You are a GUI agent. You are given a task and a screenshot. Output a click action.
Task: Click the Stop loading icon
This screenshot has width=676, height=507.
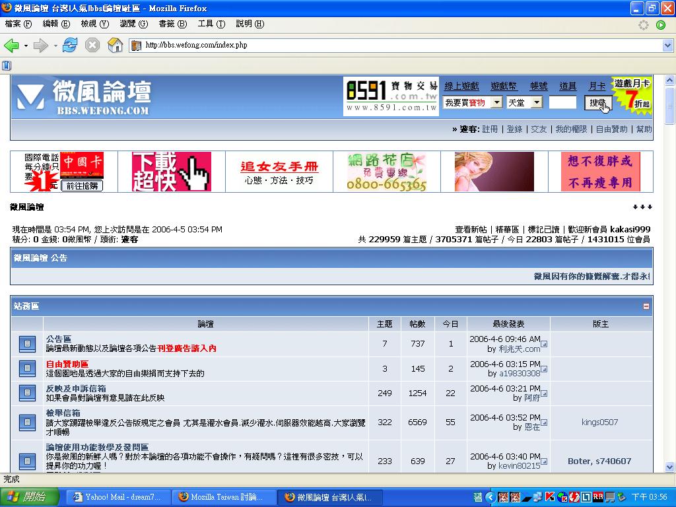pyautogui.click(x=92, y=46)
